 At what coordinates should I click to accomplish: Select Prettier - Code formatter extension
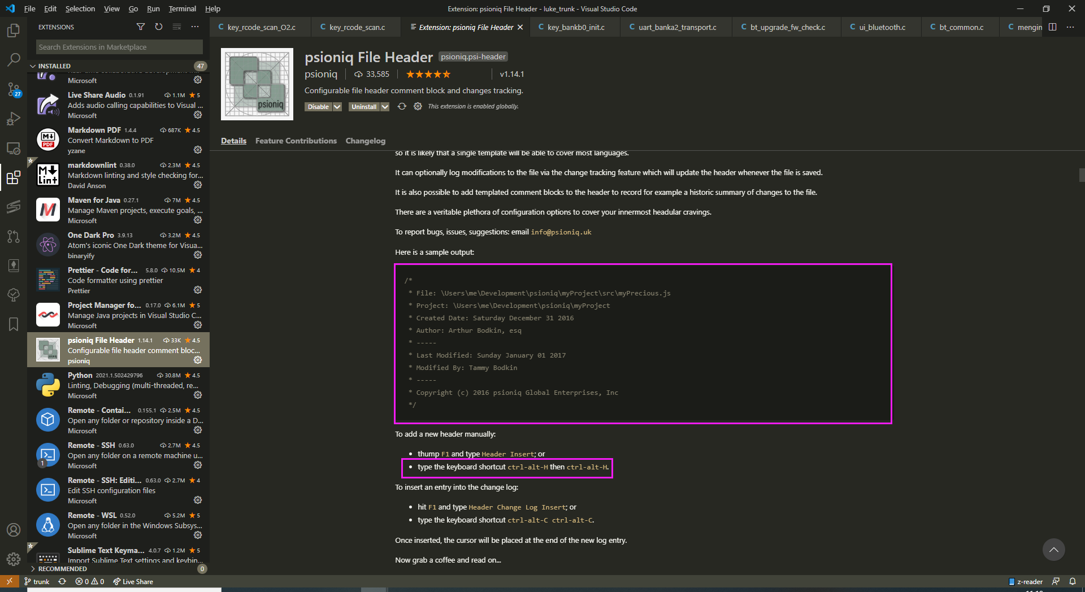[x=118, y=280]
